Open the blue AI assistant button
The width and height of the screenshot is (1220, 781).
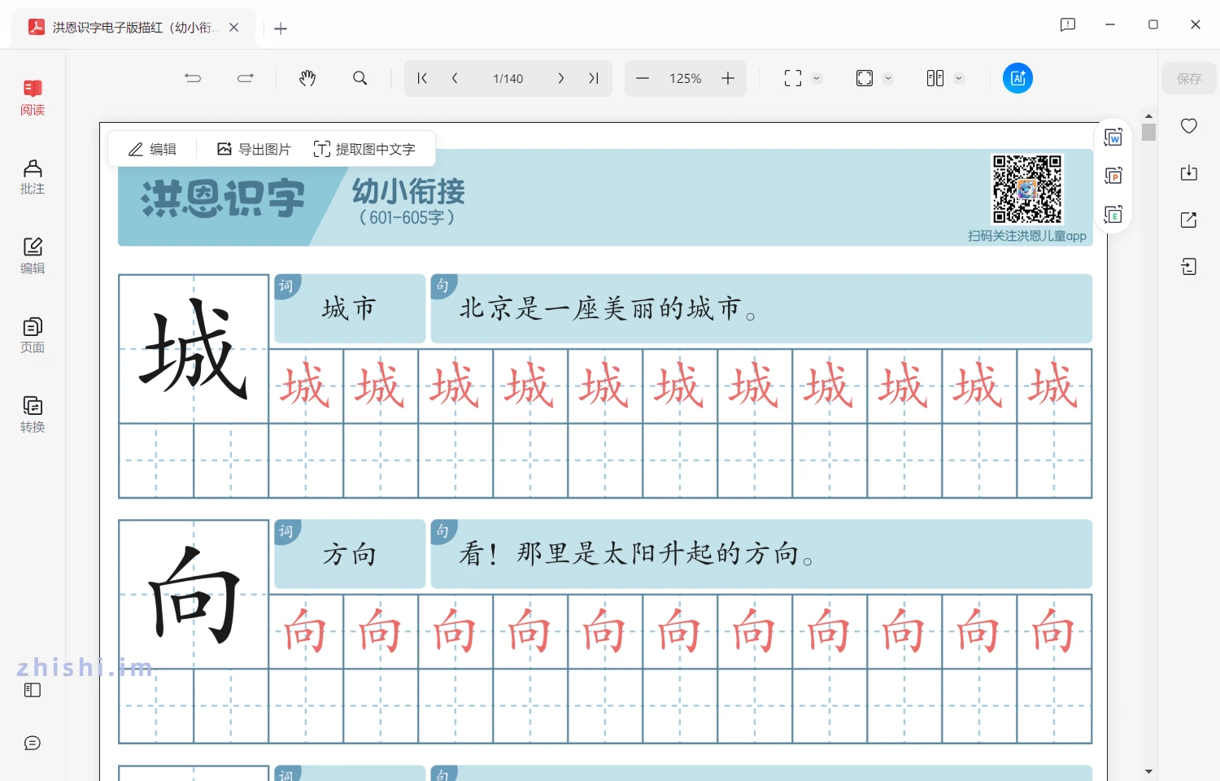[1017, 78]
